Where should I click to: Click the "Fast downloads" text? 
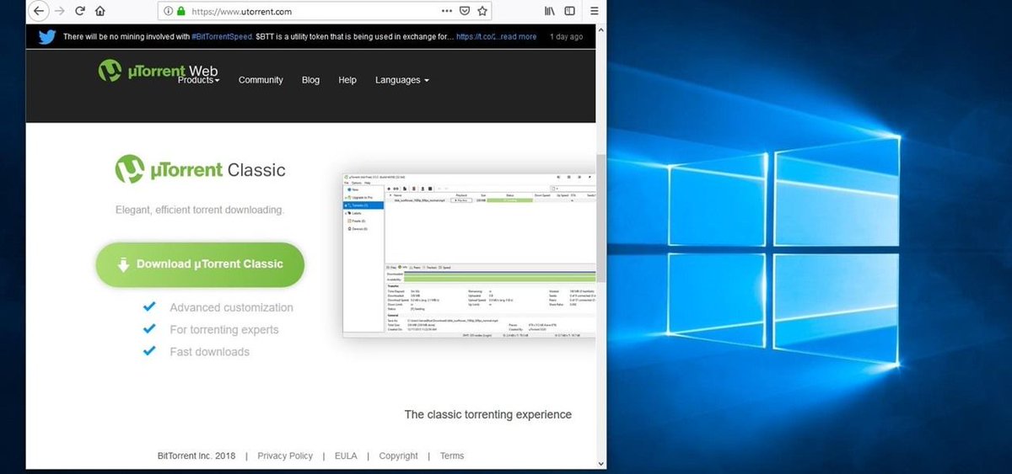click(x=209, y=352)
